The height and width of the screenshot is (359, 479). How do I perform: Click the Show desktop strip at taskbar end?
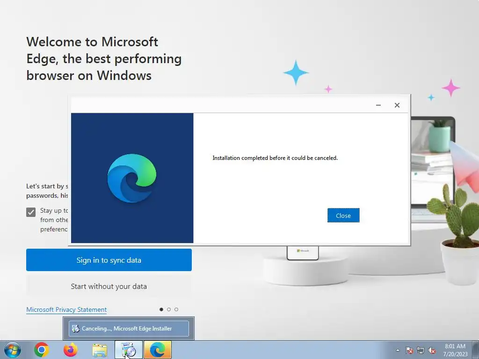click(476, 350)
